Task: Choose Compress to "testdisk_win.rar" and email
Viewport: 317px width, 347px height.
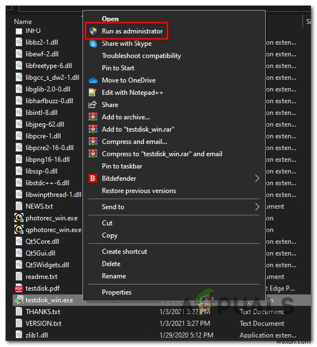Action: (162, 154)
